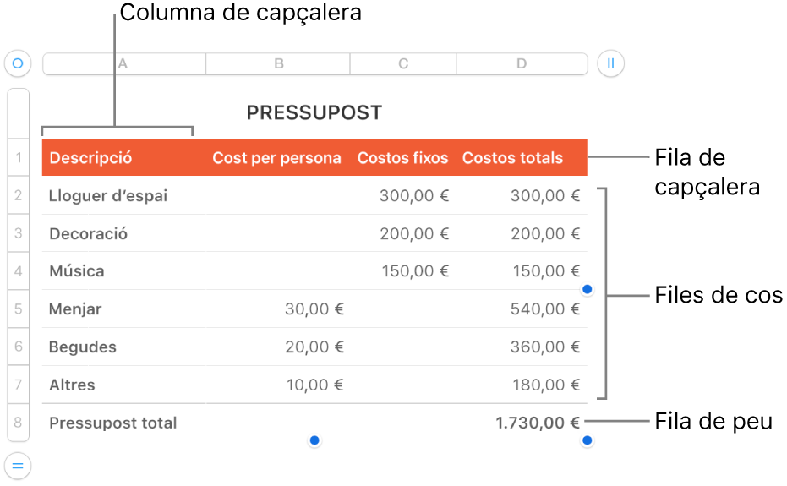Select column D header tab
The image size is (787, 486).
pyautogui.click(x=522, y=64)
